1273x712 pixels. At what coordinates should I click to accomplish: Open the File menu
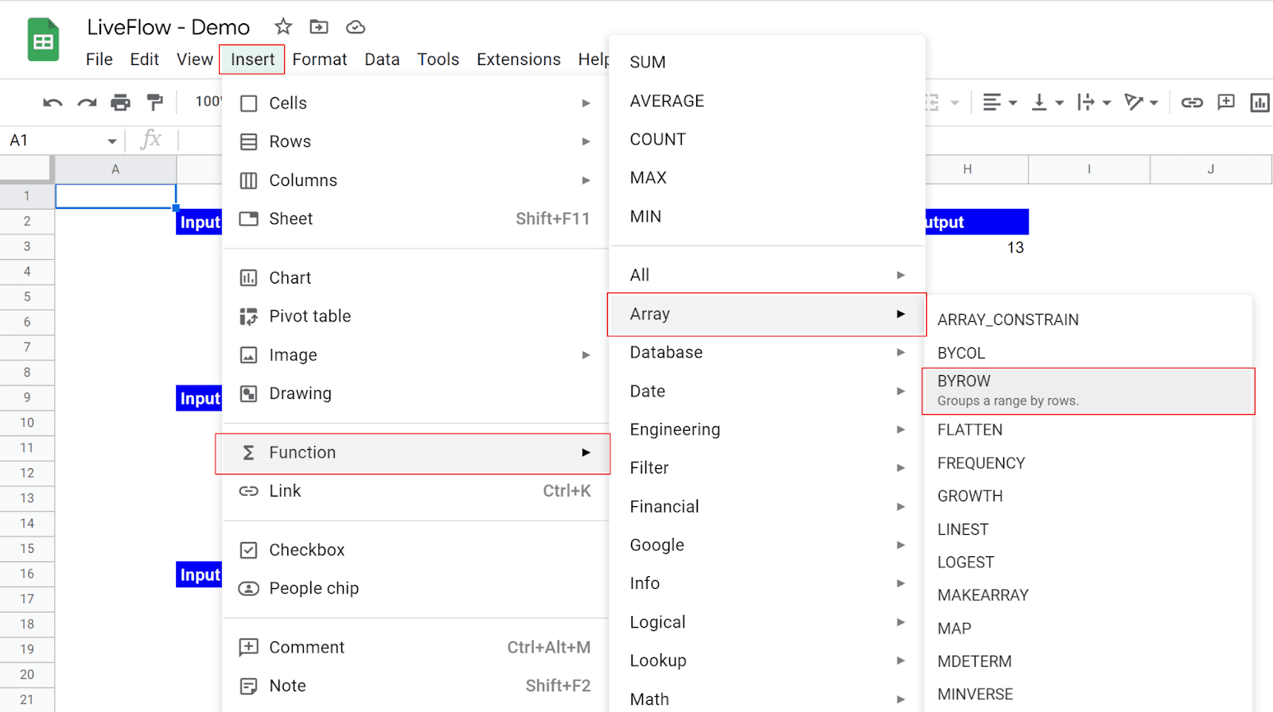coord(99,60)
